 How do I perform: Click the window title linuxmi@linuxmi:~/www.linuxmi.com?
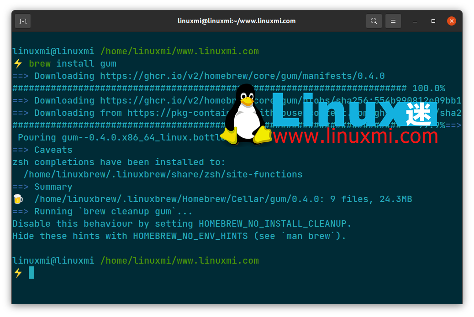[237, 21]
